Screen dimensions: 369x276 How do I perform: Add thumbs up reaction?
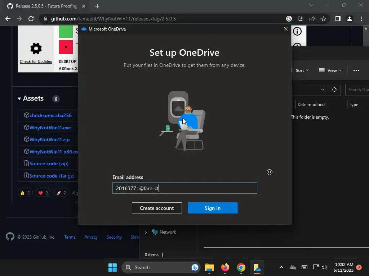[x=25, y=193]
